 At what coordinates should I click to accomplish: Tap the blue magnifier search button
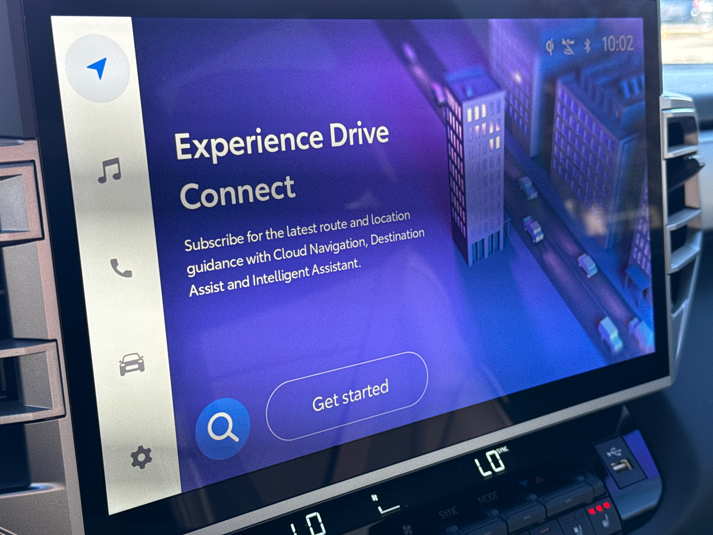point(223,428)
